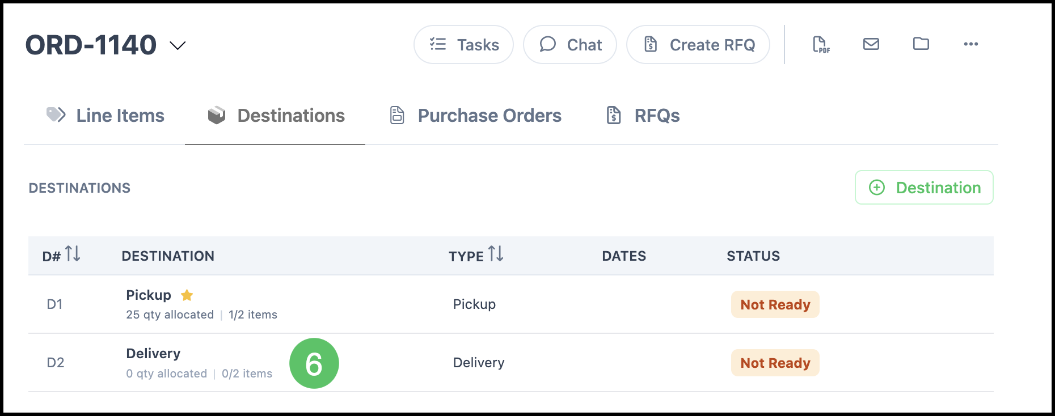The image size is (1055, 416).
Task: Sort by D# column arrows
Action: (x=73, y=253)
